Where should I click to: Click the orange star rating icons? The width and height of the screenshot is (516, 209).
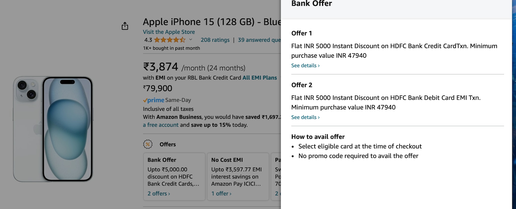coord(170,40)
